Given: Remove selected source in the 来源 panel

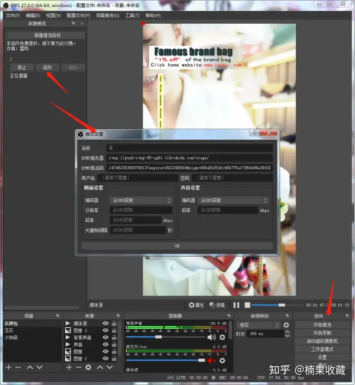Looking at the screenshot, I should [78, 367].
